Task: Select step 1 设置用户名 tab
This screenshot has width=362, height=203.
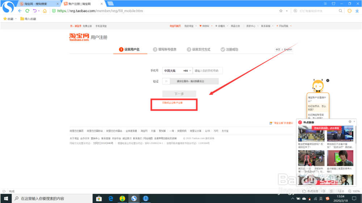Action: coord(130,49)
